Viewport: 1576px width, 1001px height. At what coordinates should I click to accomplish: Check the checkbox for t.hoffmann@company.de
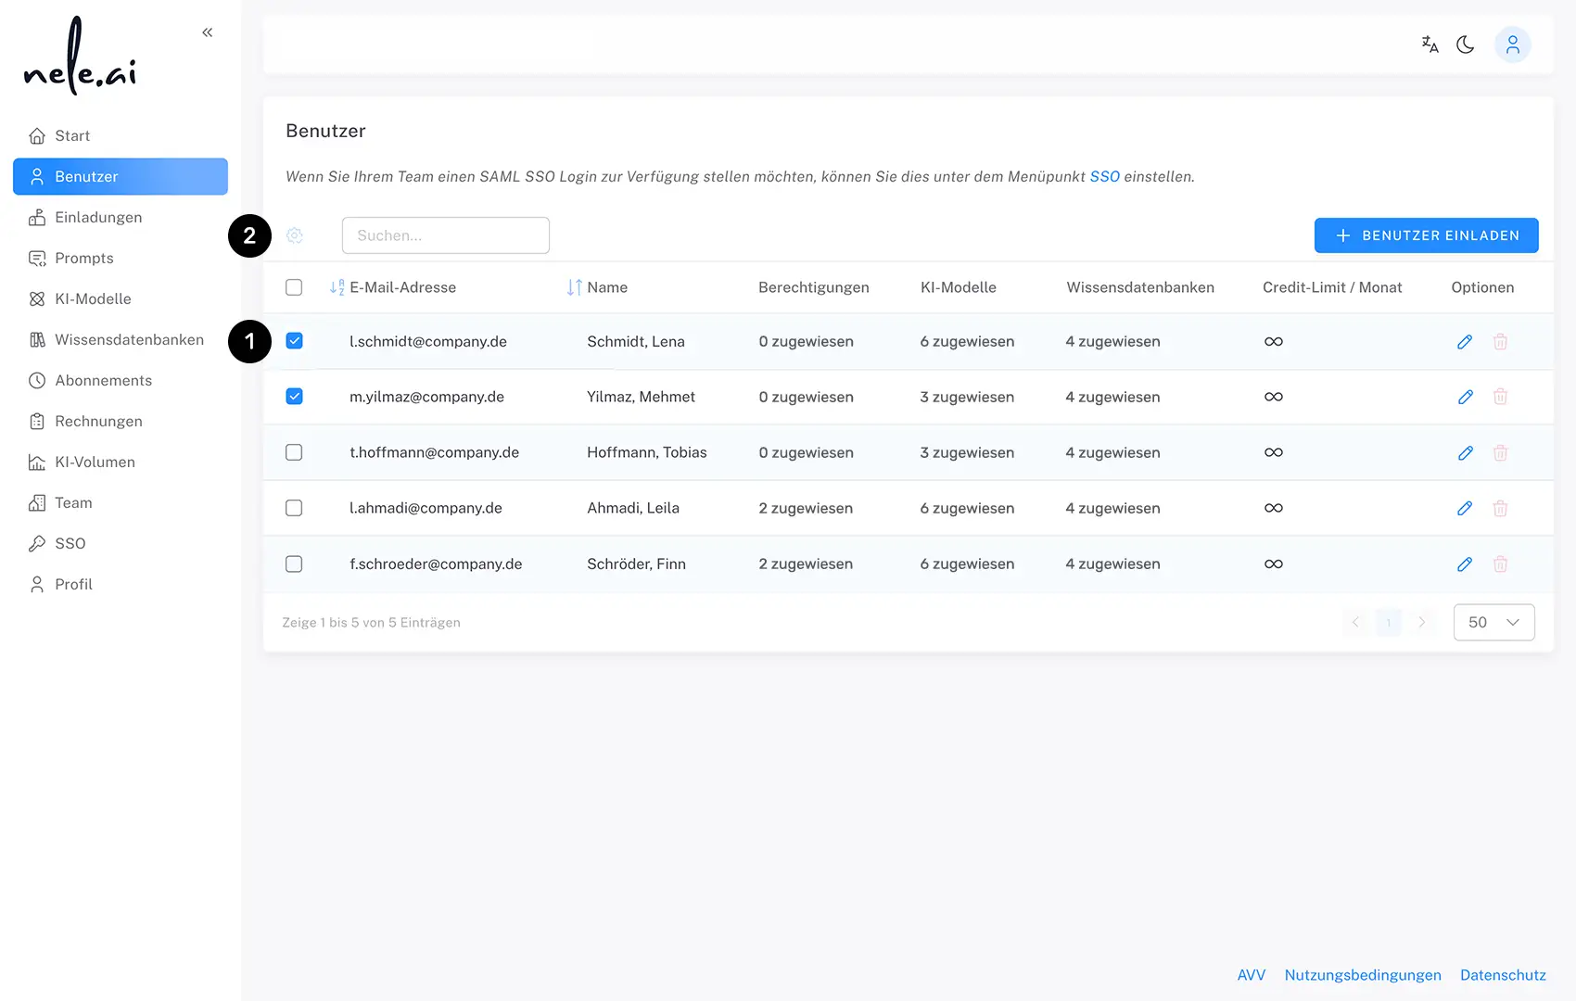(294, 452)
